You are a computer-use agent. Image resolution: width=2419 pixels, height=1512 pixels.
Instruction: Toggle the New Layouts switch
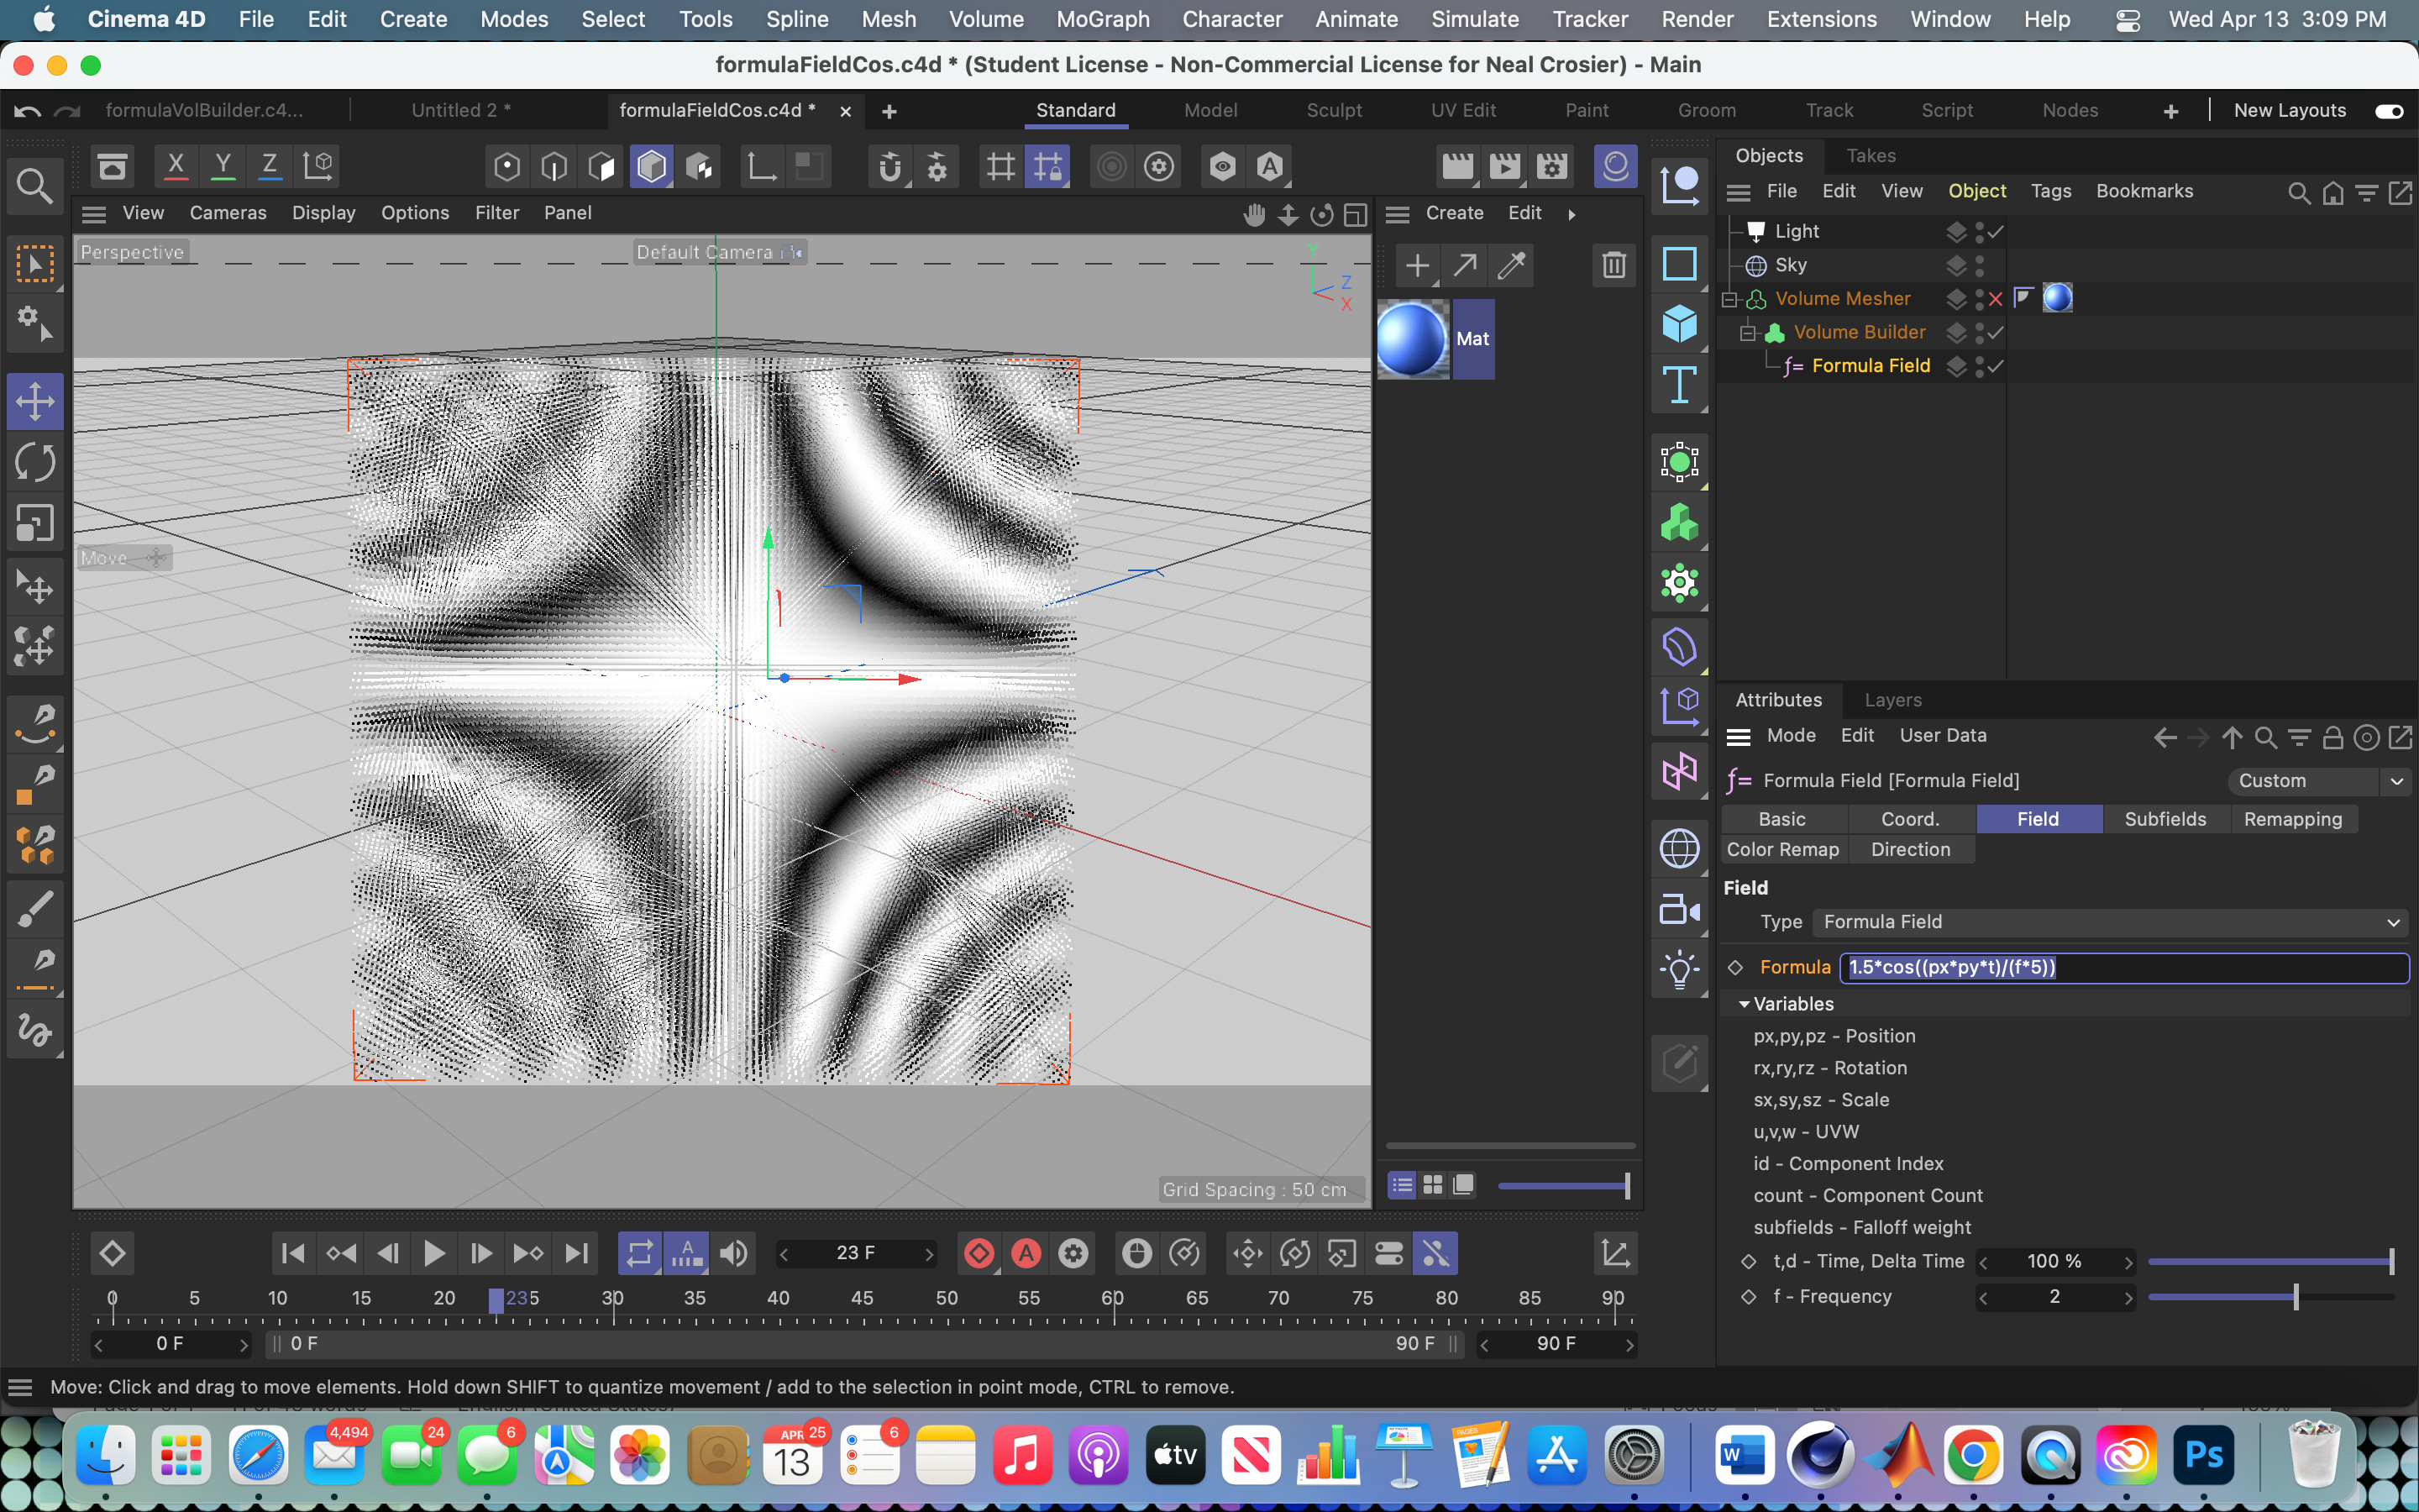tap(2388, 111)
